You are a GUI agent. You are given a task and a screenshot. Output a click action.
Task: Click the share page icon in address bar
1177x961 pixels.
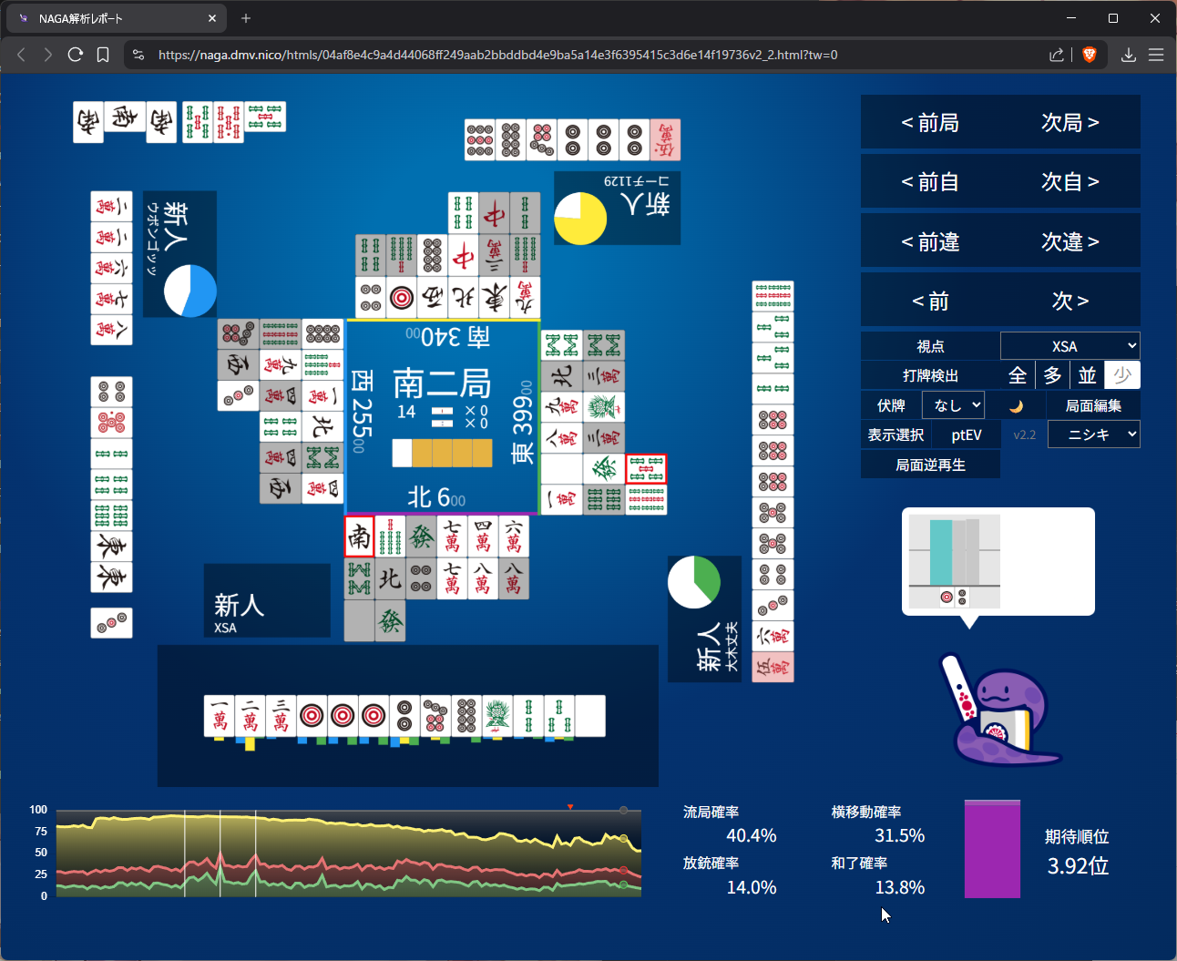[1057, 55]
